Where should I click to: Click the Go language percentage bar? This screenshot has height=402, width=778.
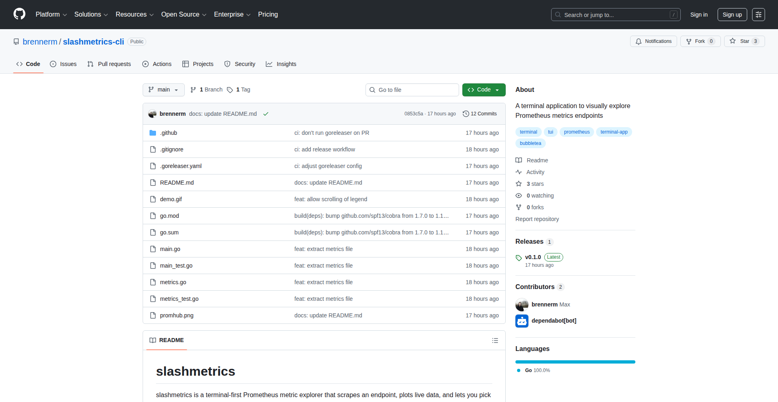[575, 362]
